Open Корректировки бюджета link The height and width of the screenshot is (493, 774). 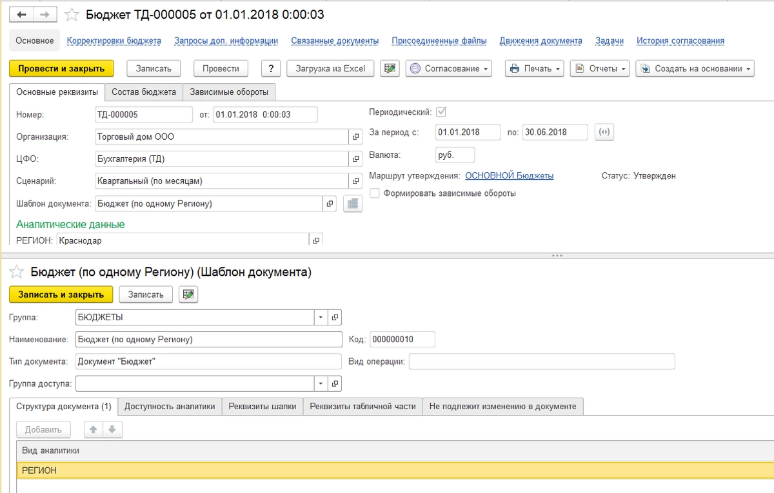pos(114,41)
